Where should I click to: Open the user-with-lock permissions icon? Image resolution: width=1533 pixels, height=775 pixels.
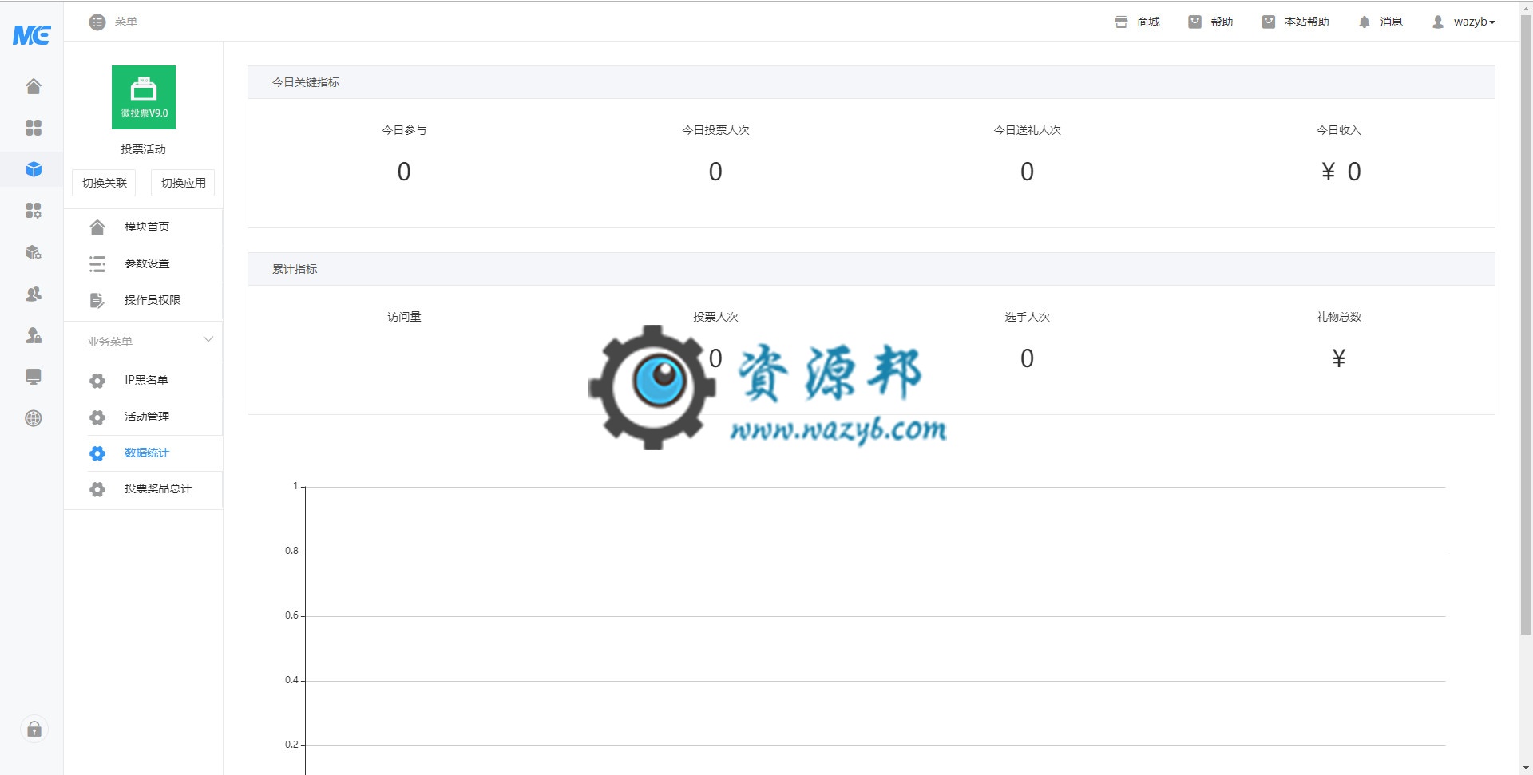[x=33, y=335]
